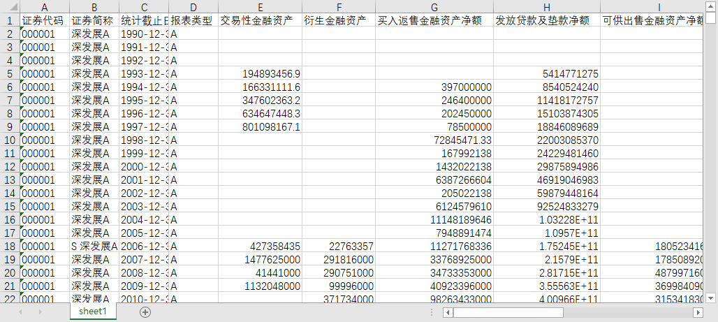Select cell with value 92524833279
The width and height of the screenshot is (718, 322).
pos(547,206)
